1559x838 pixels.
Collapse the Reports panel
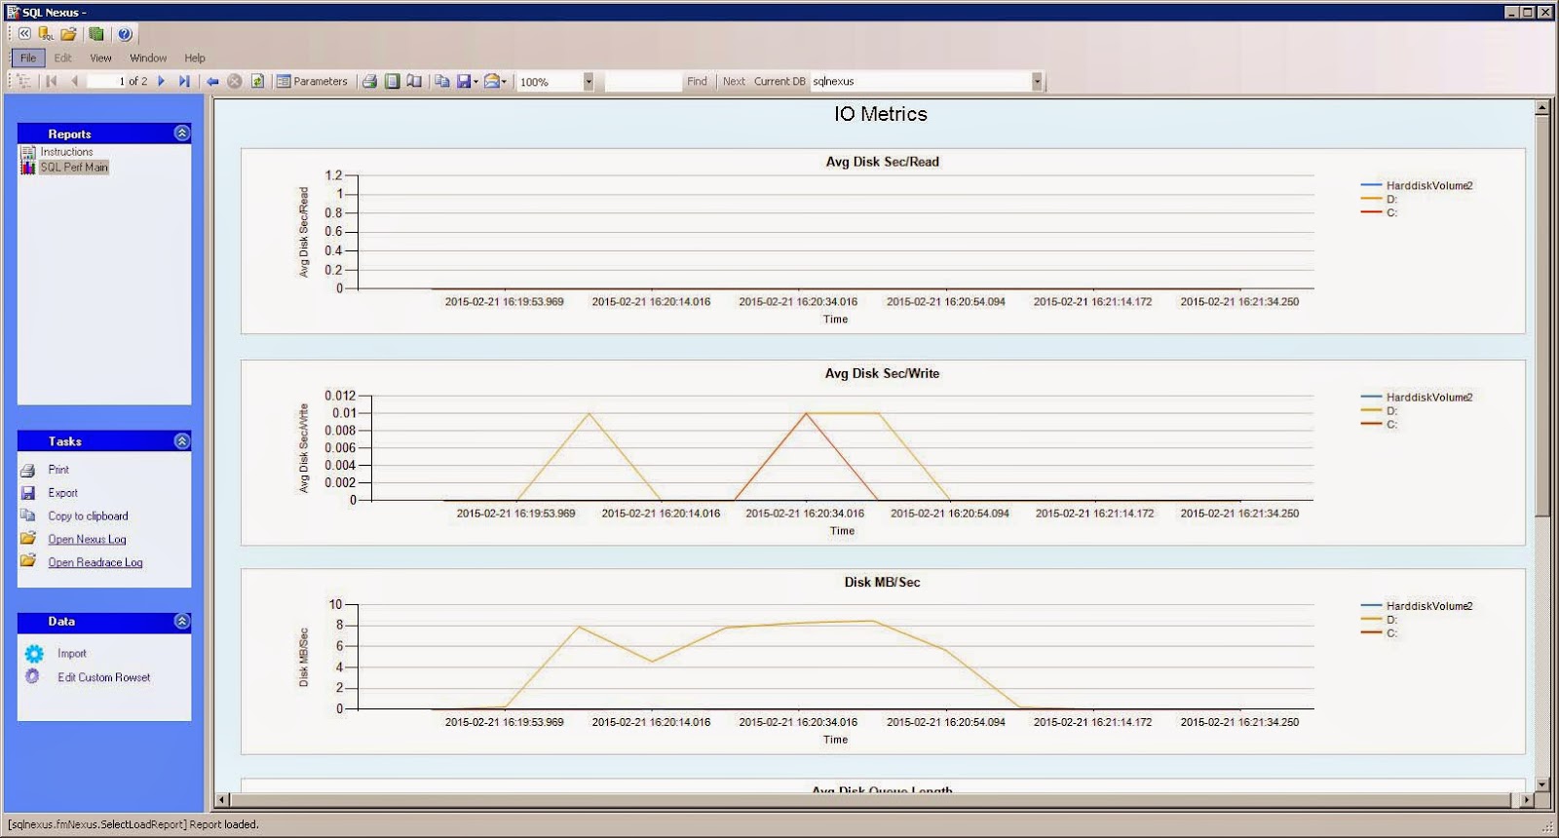(182, 133)
